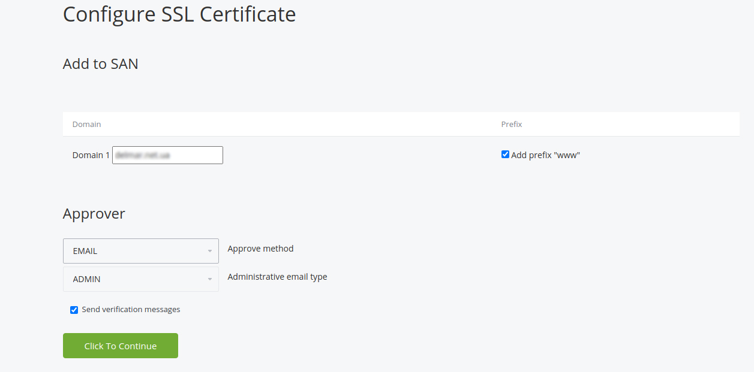Toggle the www prefix option for Domain 1
This screenshot has width=754, height=372.
click(x=505, y=154)
